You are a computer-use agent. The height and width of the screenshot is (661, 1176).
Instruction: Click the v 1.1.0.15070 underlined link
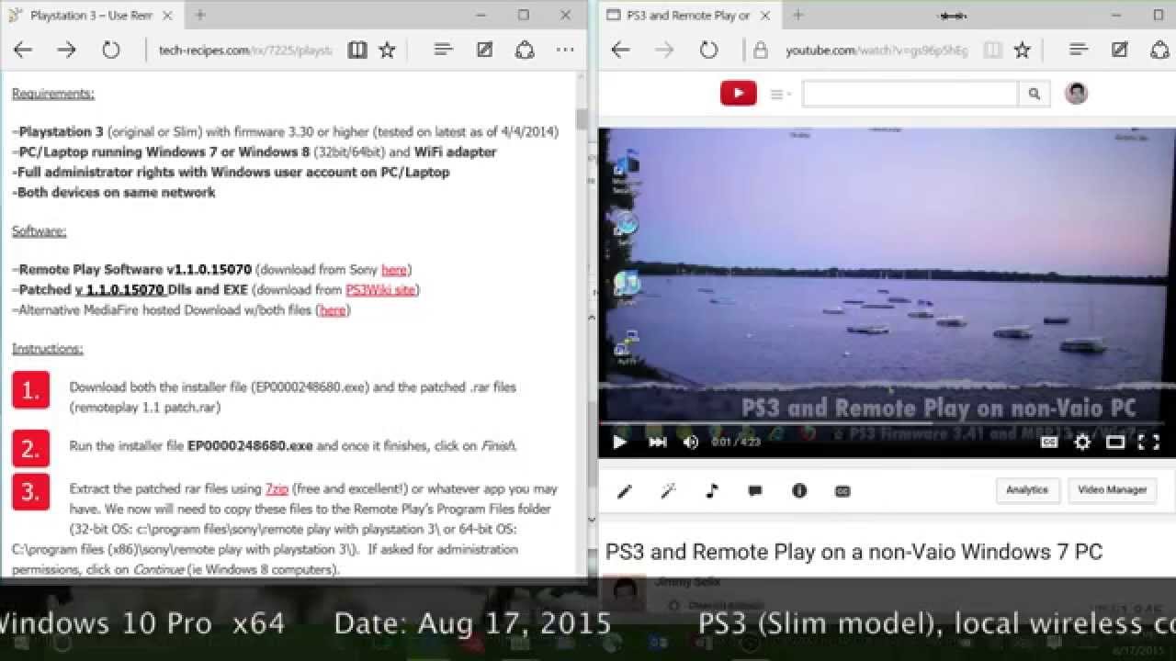coord(120,290)
